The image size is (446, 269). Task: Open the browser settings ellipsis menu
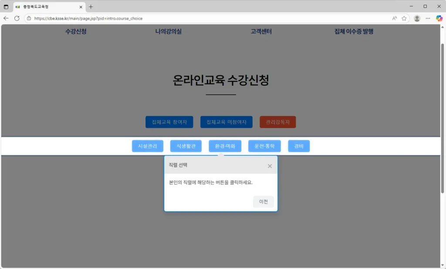[428, 18]
